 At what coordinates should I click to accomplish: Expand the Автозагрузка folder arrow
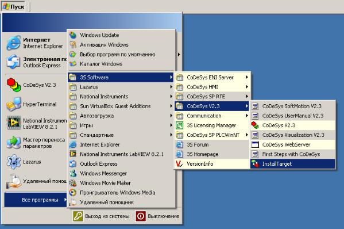pyautogui.click(x=171, y=116)
